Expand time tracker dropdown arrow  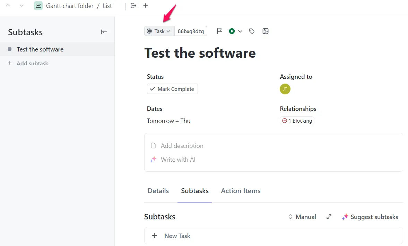pos(240,31)
